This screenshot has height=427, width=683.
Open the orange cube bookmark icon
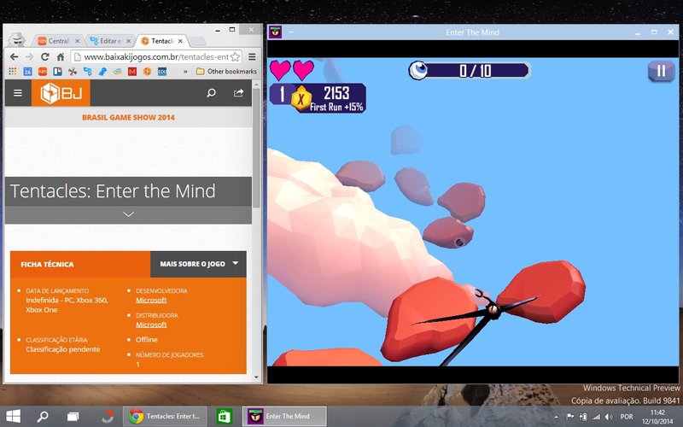click(147, 72)
